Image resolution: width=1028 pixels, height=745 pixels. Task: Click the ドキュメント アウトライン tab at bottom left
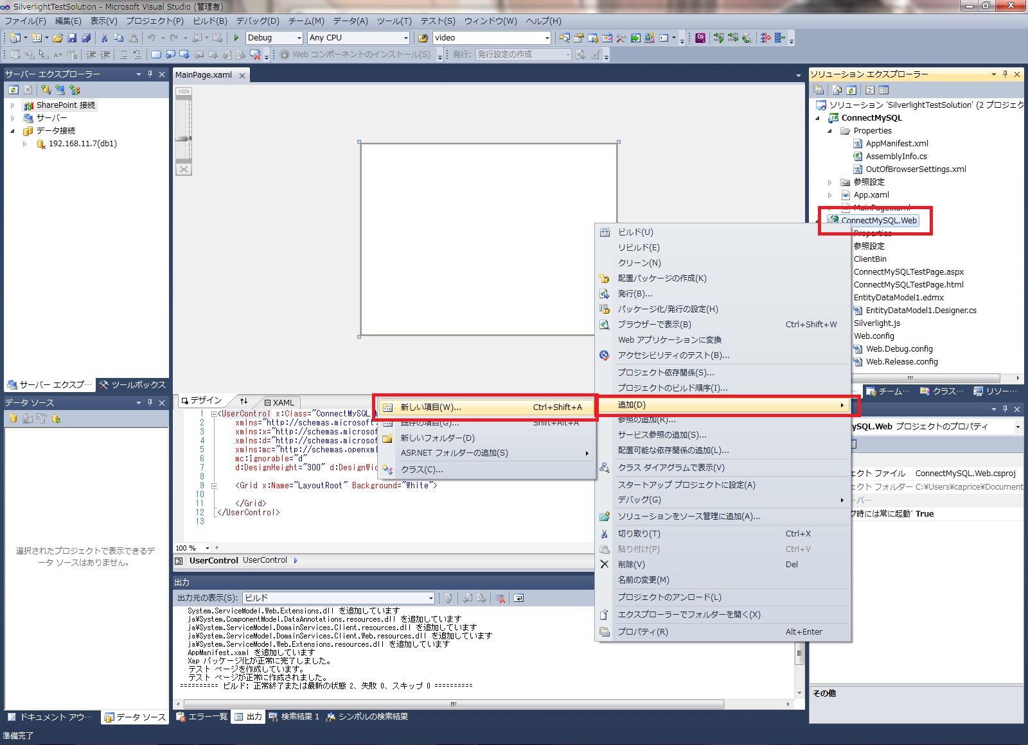(50, 717)
